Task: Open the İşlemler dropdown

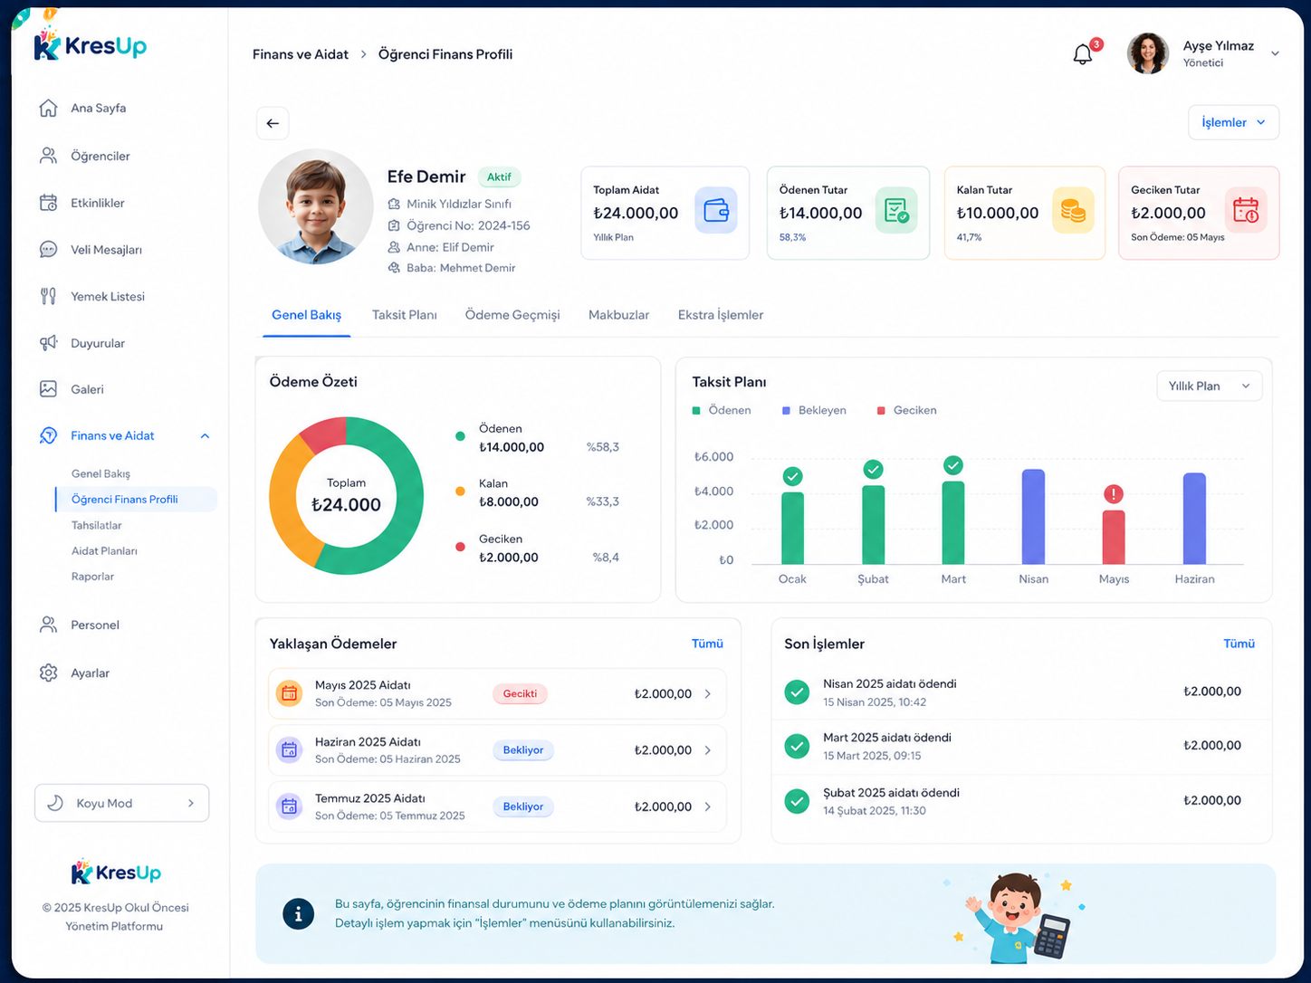Action: click(1233, 122)
